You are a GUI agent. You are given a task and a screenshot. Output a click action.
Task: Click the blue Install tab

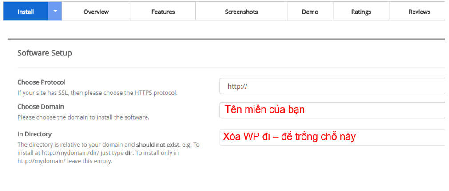click(x=25, y=12)
